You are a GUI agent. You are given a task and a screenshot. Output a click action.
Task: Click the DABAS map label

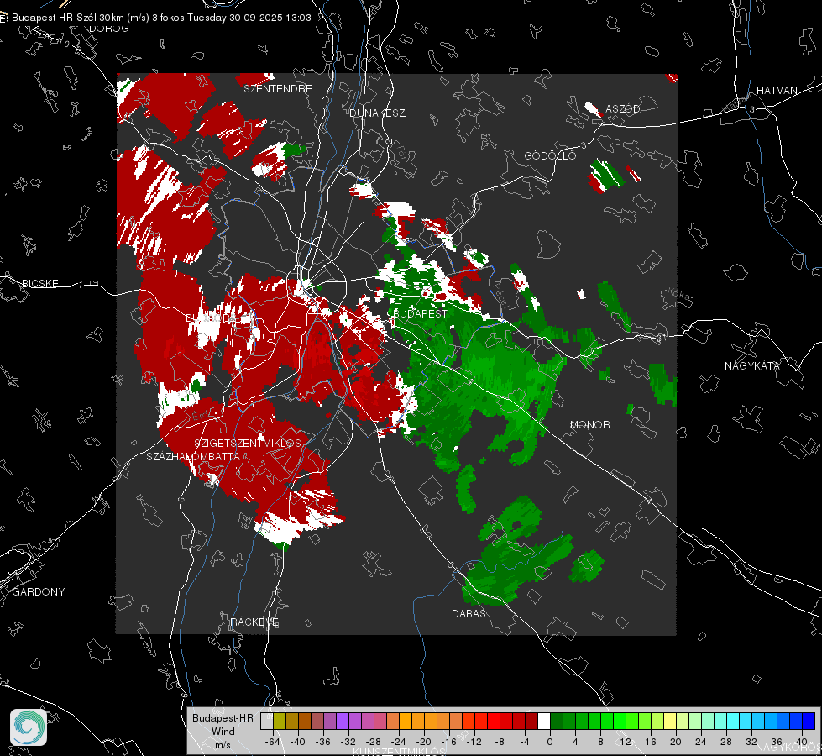[x=469, y=614]
